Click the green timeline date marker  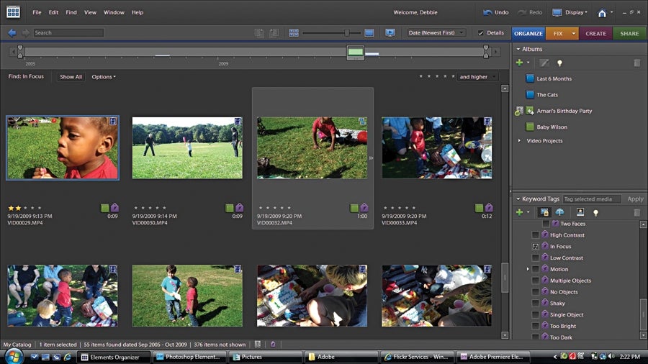pos(356,52)
